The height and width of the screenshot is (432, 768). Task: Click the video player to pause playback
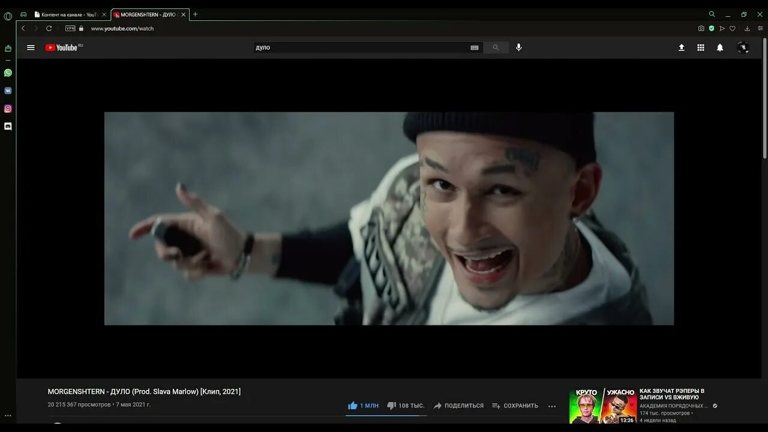[x=389, y=218]
